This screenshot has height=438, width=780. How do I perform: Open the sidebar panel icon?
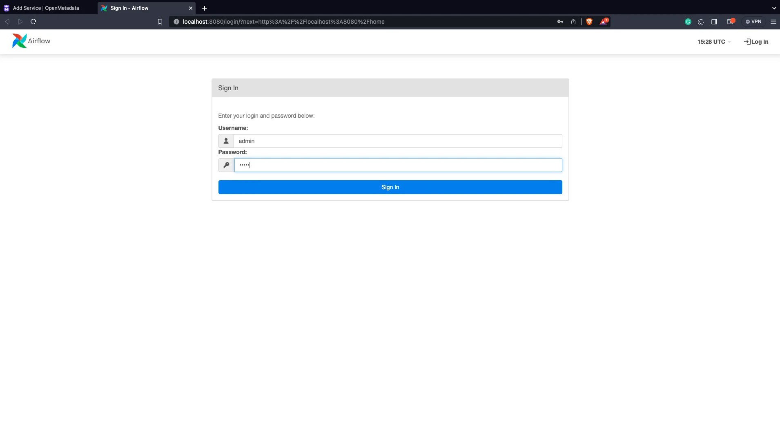(x=715, y=22)
